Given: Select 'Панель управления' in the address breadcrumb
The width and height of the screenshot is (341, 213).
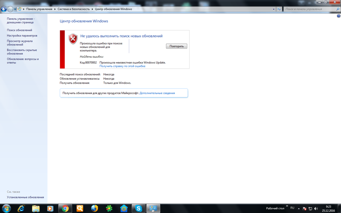Looking at the screenshot, I should coord(39,9).
